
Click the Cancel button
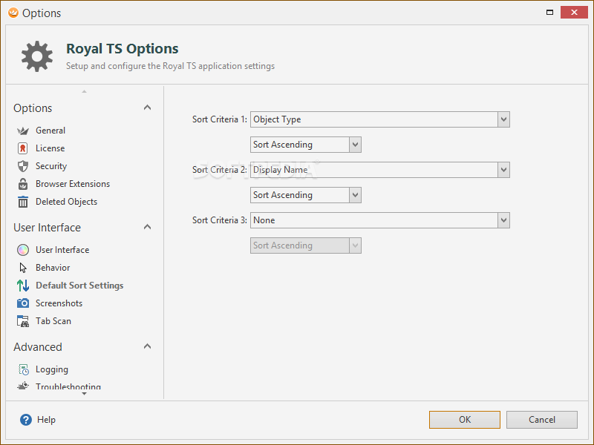pos(542,420)
